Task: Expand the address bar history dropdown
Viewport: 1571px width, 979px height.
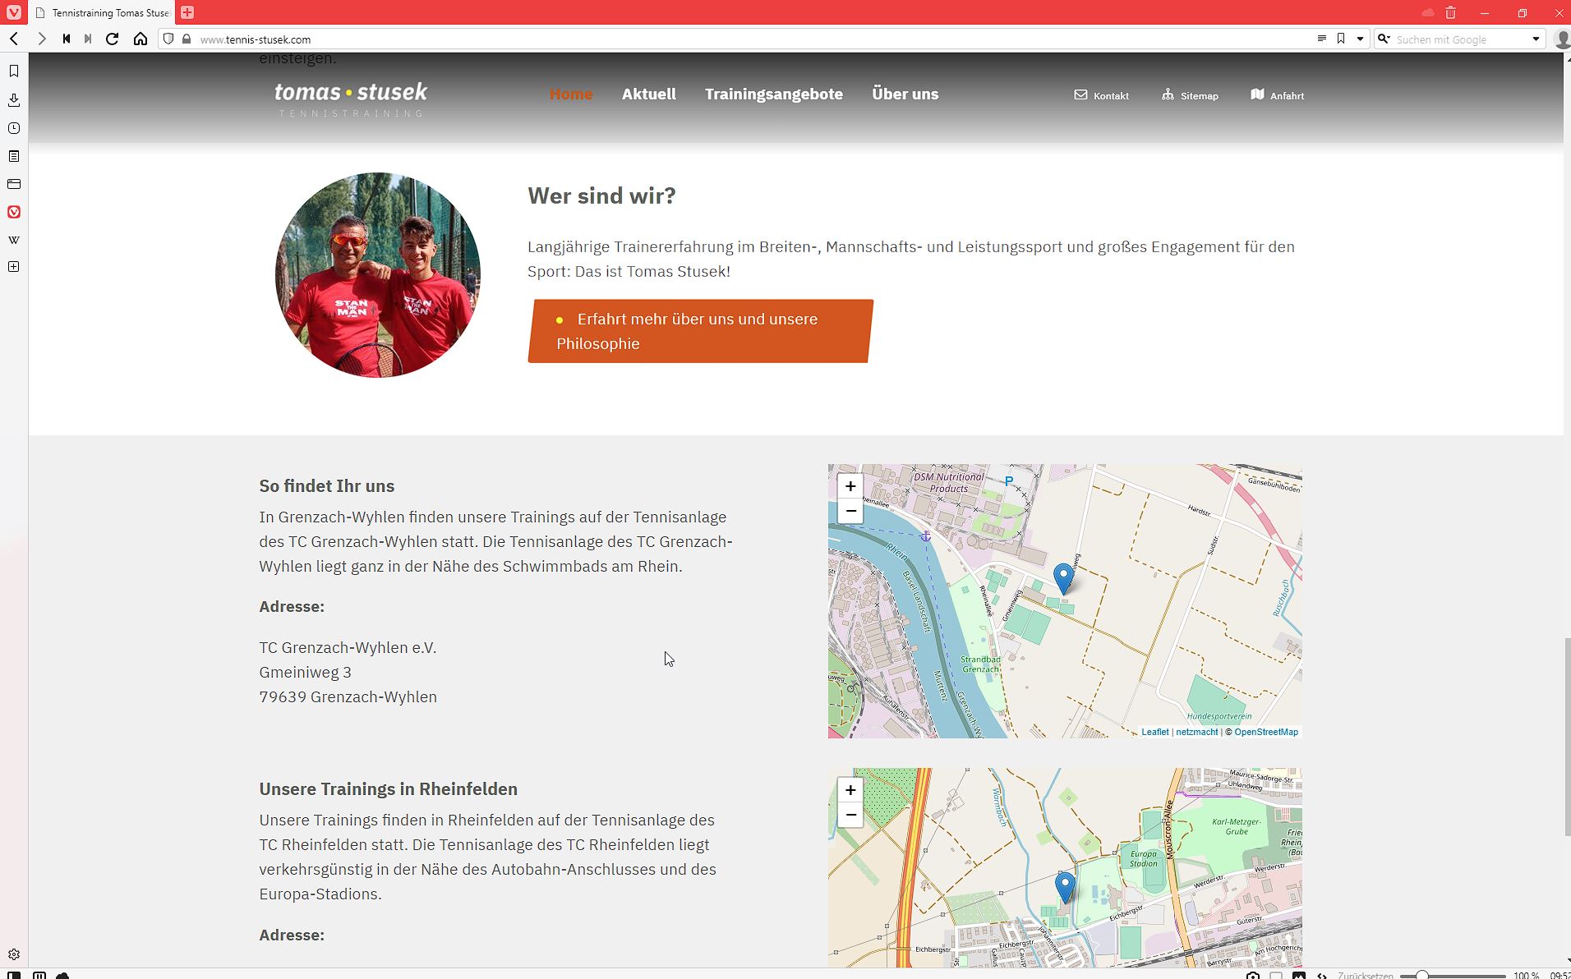Action: click(1360, 39)
